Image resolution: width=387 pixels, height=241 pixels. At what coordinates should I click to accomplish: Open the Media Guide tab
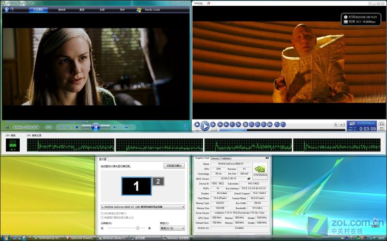149,10
